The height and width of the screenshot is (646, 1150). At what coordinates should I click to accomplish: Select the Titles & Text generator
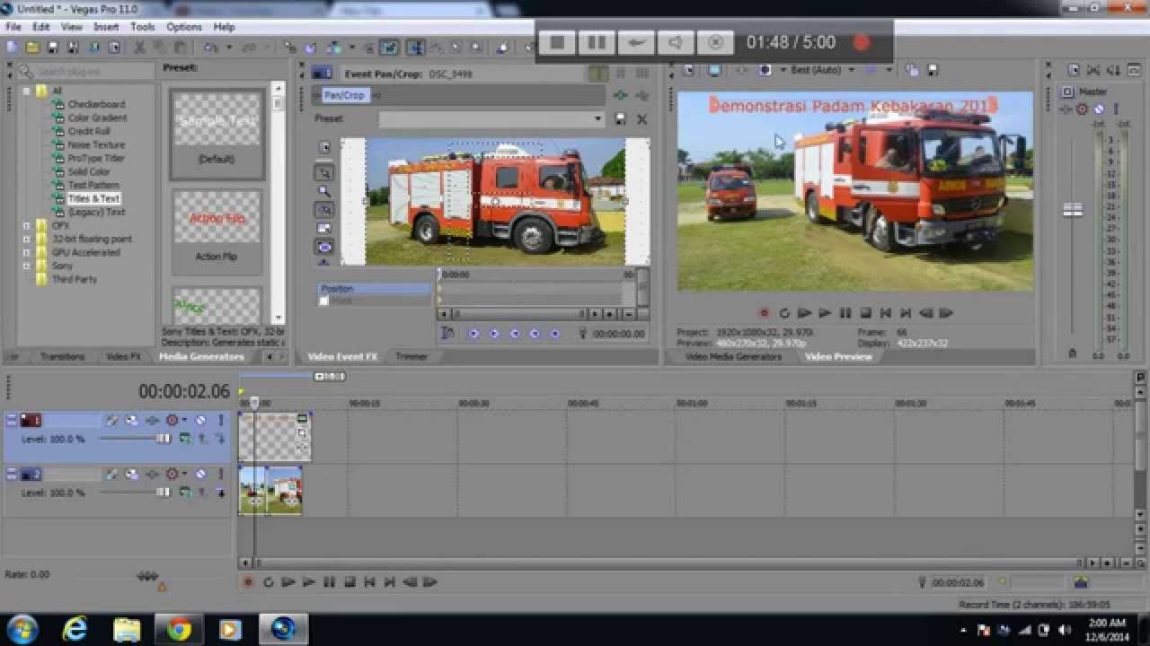point(93,198)
